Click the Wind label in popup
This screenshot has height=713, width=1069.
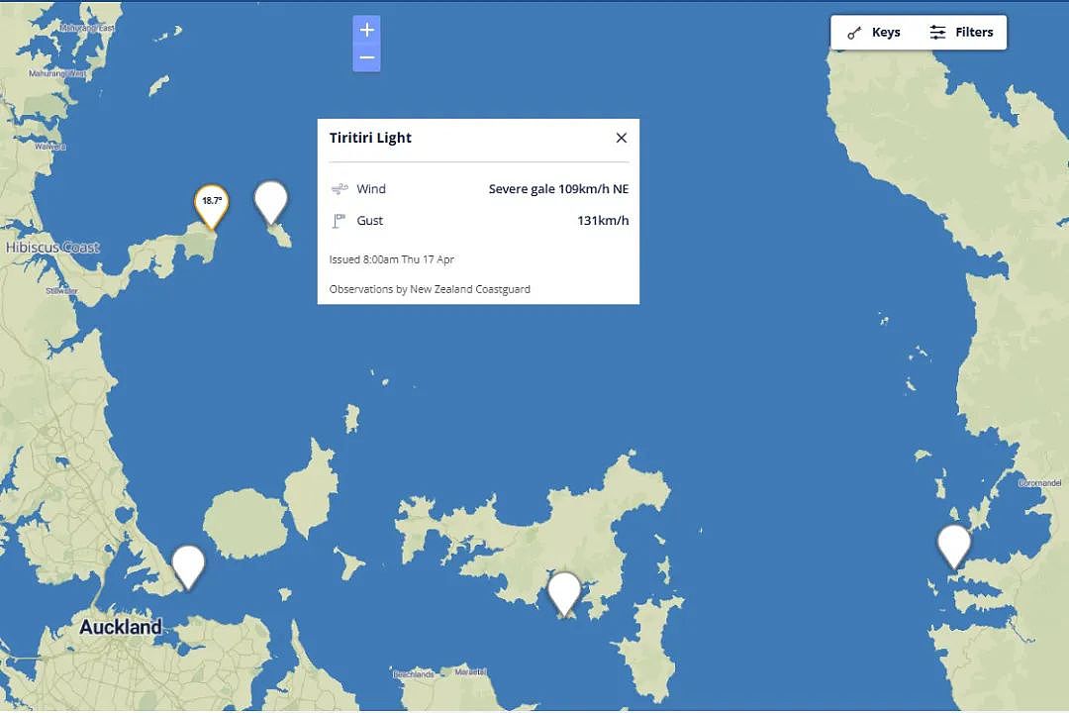[371, 189]
